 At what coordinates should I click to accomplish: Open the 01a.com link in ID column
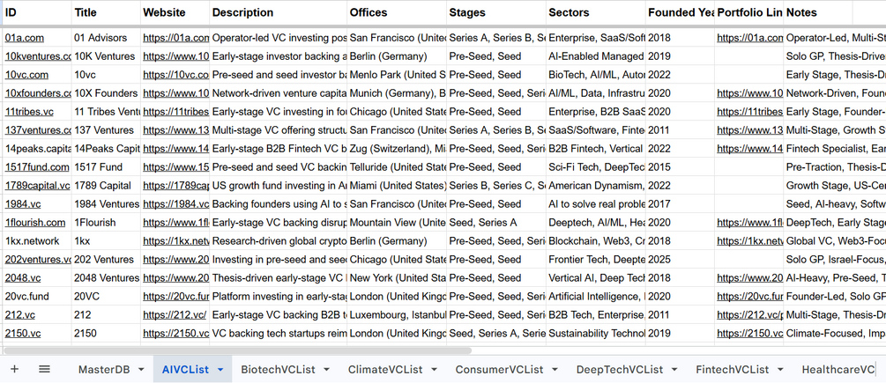(x=25, y=38)
